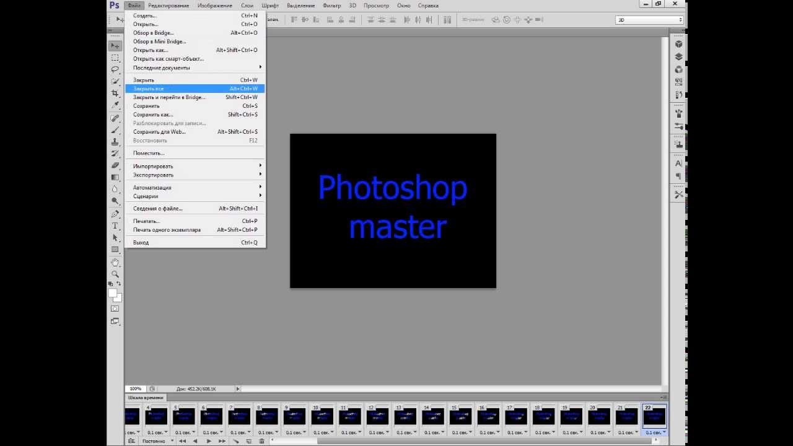Viewport: 793px width, 446px height.
Task: Click the zoom percentage field 100%
Action: click(x=136, y=388)
